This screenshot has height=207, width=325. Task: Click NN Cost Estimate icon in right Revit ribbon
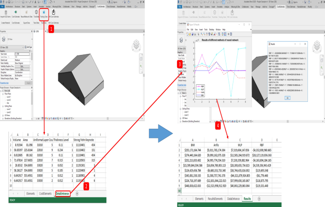coord(232,13)
